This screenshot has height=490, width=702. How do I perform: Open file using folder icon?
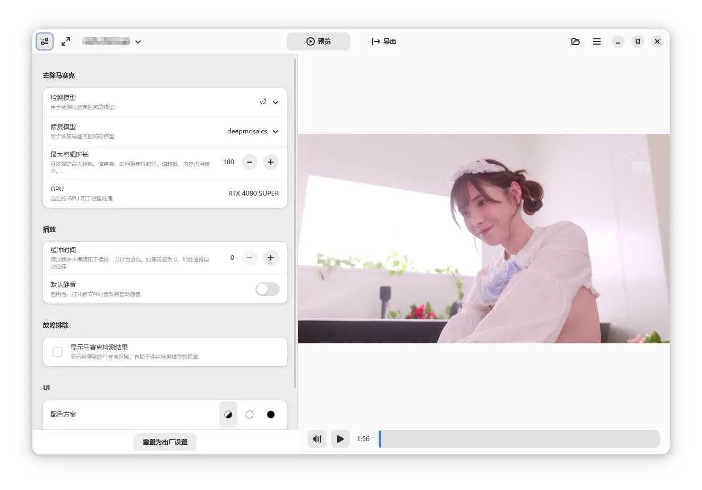coord(575,41)
